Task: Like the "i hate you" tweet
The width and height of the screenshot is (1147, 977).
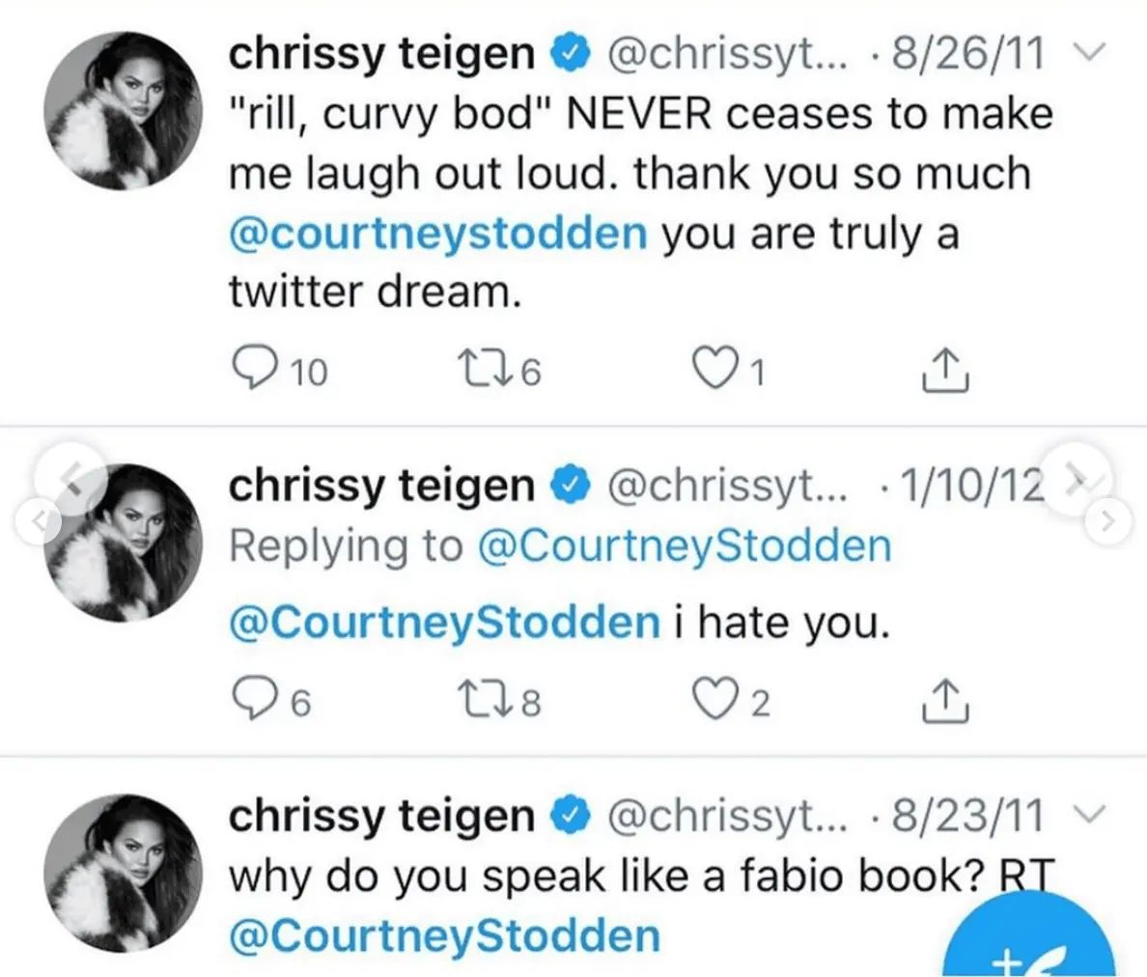Action: 715,701
